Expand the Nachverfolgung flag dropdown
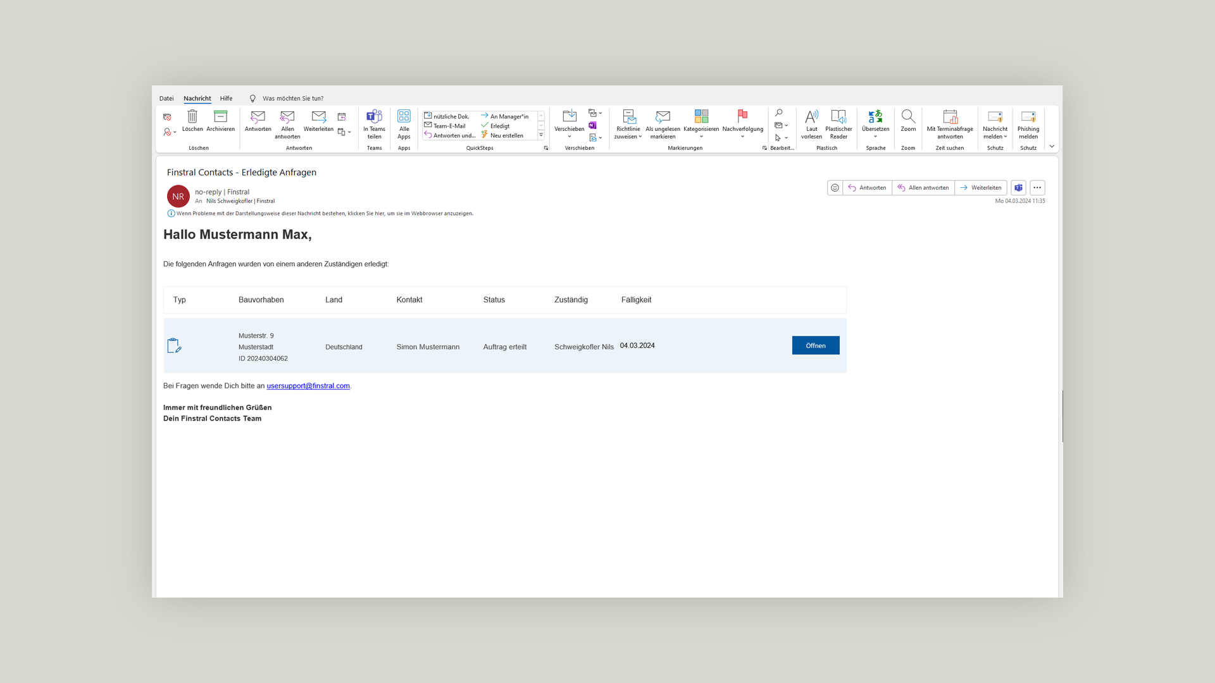1215x683 pixels. click(742, 137)
